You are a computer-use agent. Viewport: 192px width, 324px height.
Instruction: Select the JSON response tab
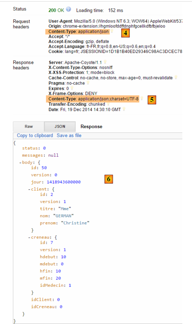click(x=60, y=126)
